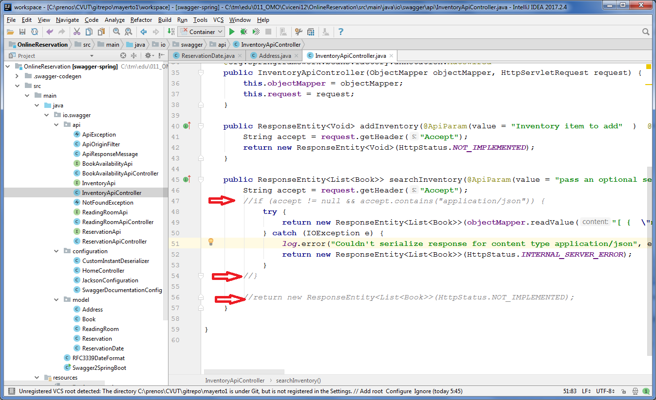This screenshot has height=400, width=656.
Task: Click the Cut scissors icon in toolbar
Action: [76, 32]
